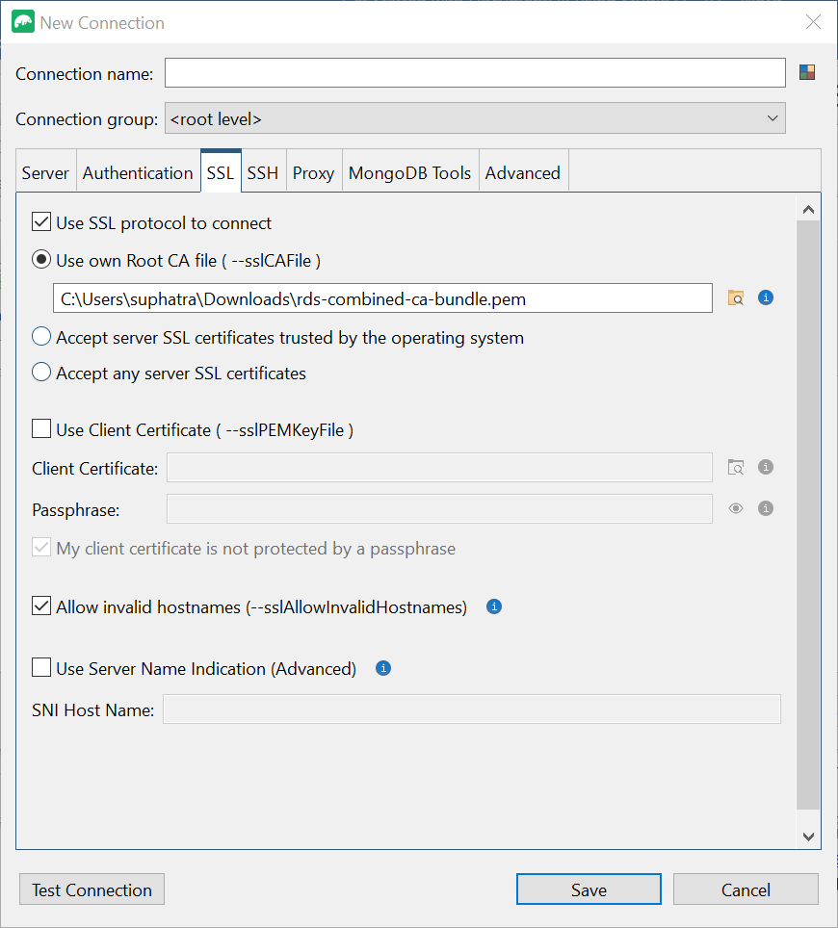
Task: Open file browser for Client Certificate
Action: 735,467
